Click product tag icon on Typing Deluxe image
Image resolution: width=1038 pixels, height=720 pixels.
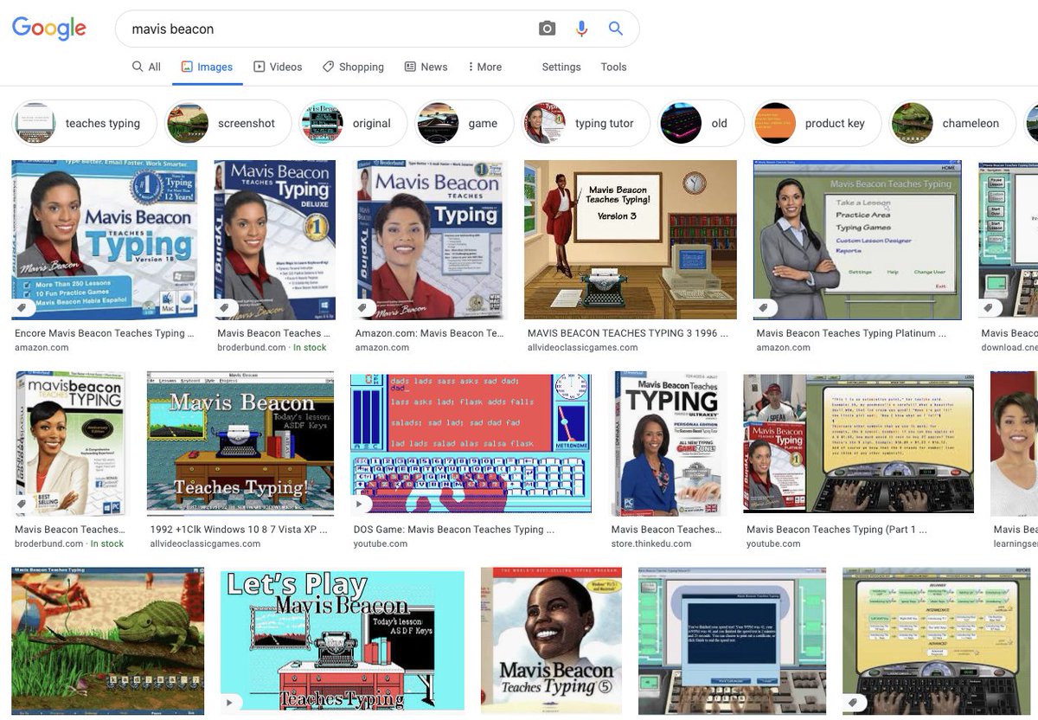tap(226, 307)
